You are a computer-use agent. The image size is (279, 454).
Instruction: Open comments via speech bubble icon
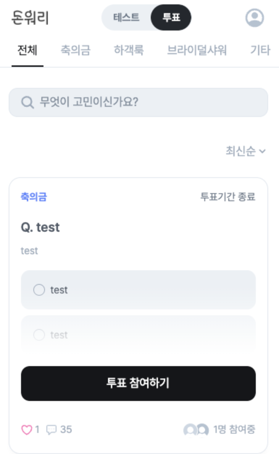51,430
